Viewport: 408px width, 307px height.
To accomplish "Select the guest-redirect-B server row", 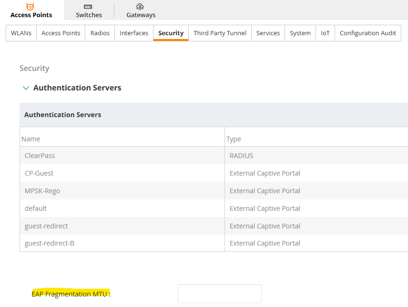I will click(x=50, y=243).
